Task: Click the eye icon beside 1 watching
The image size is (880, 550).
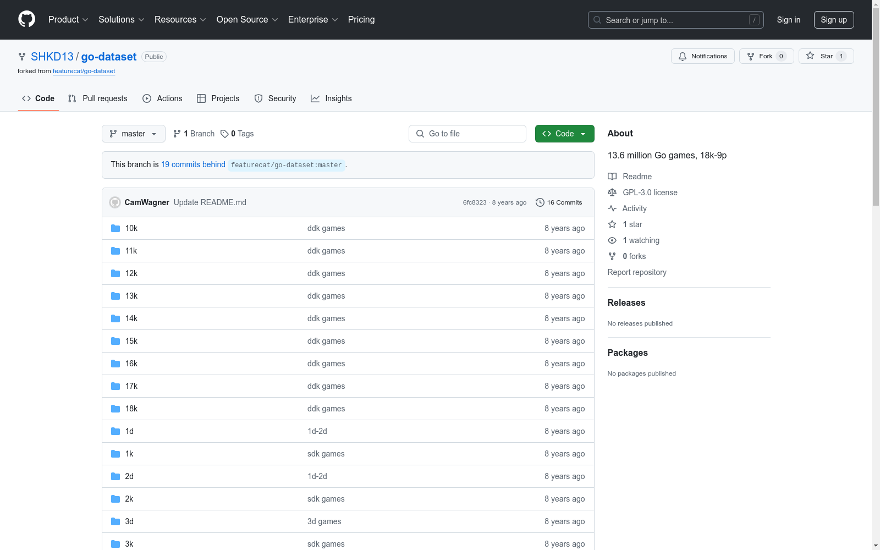Action: coord(612,240)
